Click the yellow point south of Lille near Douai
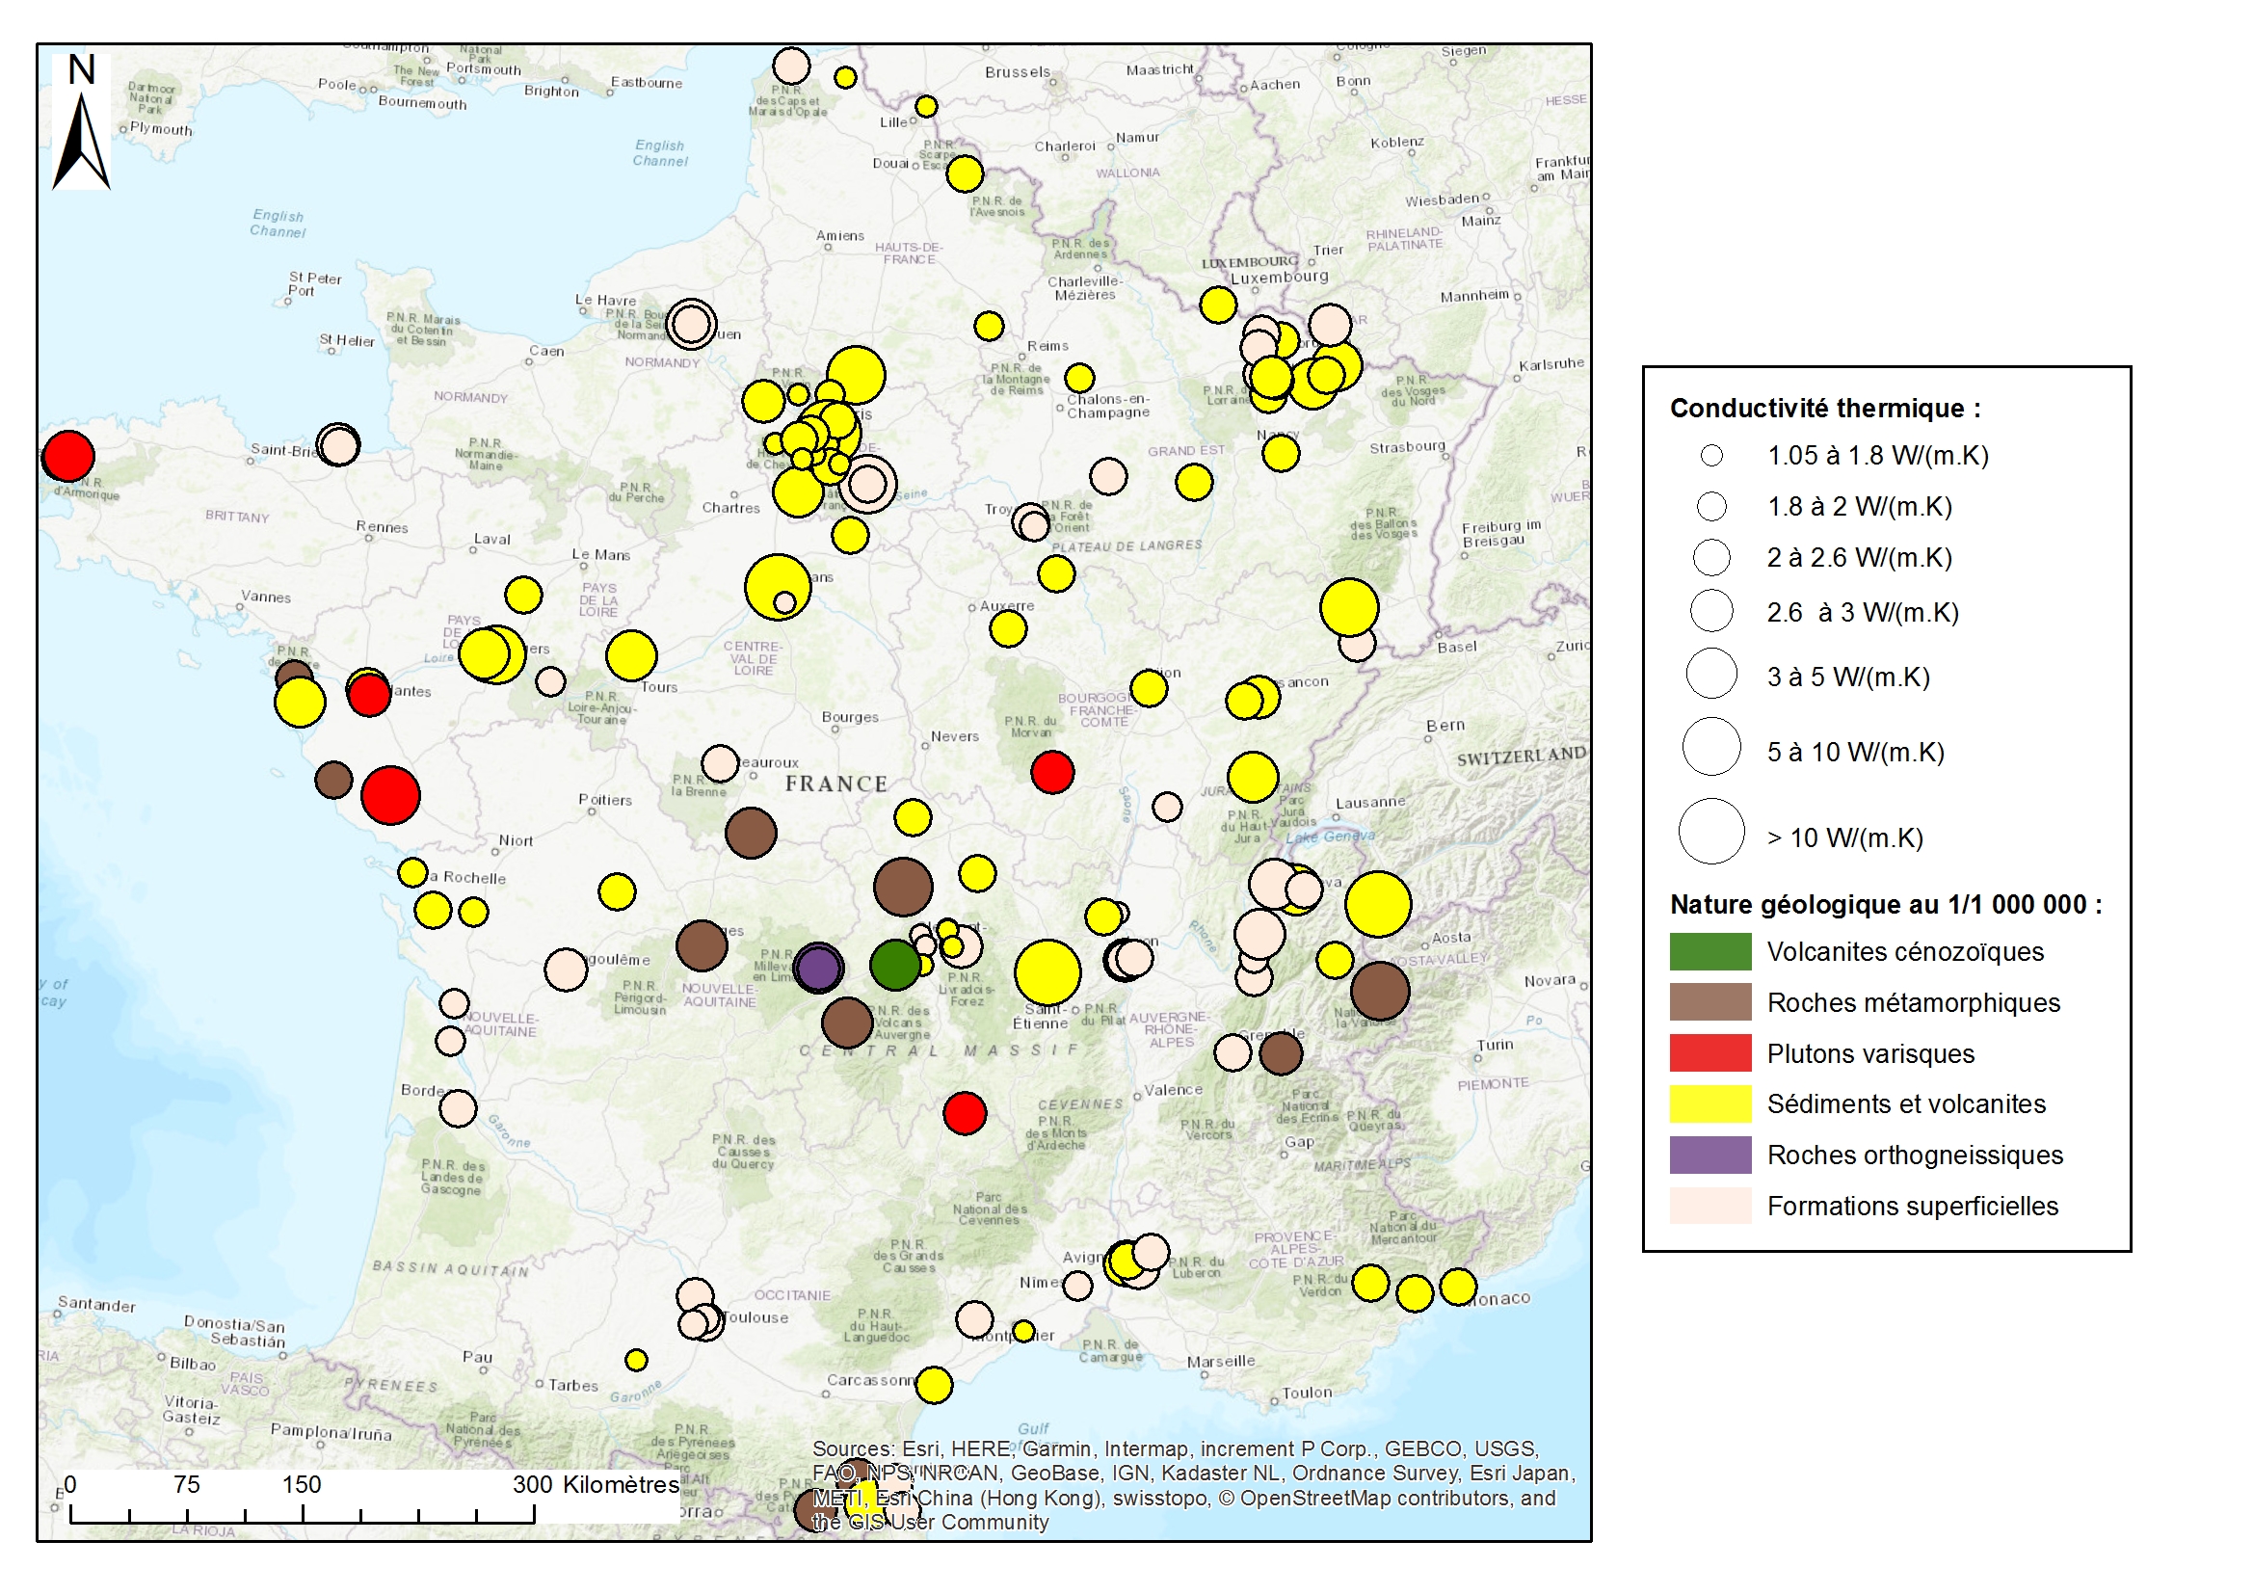 (965, 173)
